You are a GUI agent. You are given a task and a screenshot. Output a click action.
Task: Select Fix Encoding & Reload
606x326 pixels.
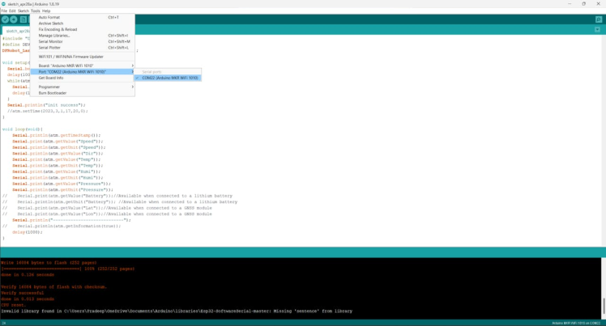[x=83, y=29]
